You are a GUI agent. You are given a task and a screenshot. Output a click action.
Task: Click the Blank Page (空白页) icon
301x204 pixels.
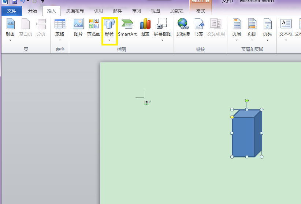[26, 28]
